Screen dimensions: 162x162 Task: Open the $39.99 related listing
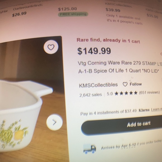[x=113, y=10]
